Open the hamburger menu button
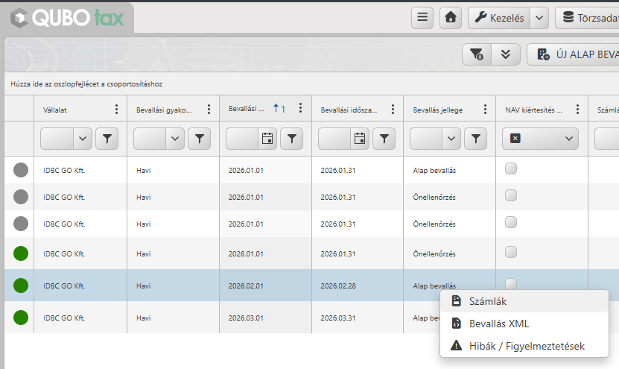The height and width of the screenshot is (369, 619). [422, 18]
